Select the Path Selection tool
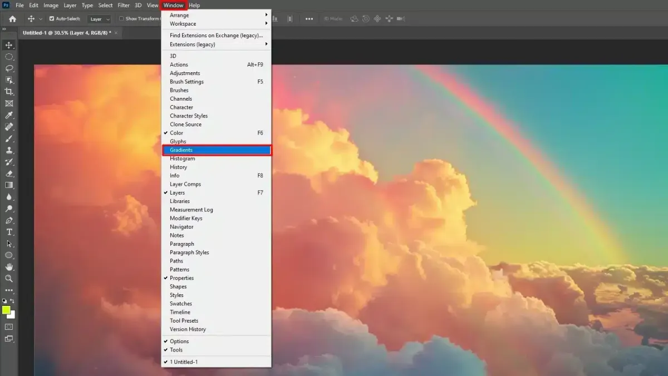 click(9, 244)
